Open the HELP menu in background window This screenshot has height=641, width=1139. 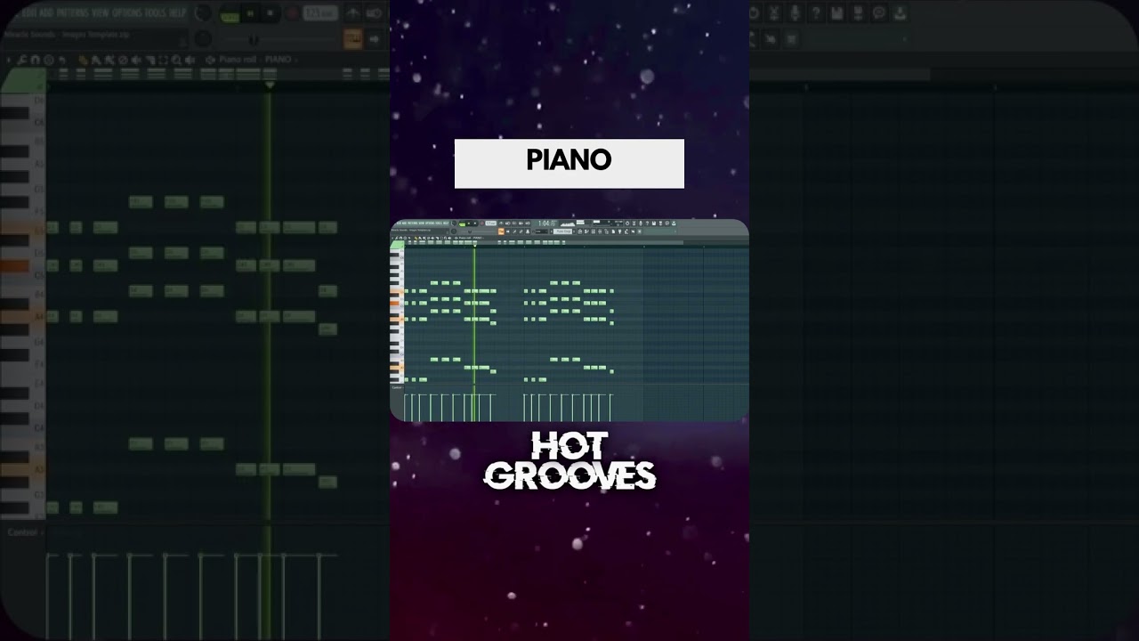[x=178, y=13]
